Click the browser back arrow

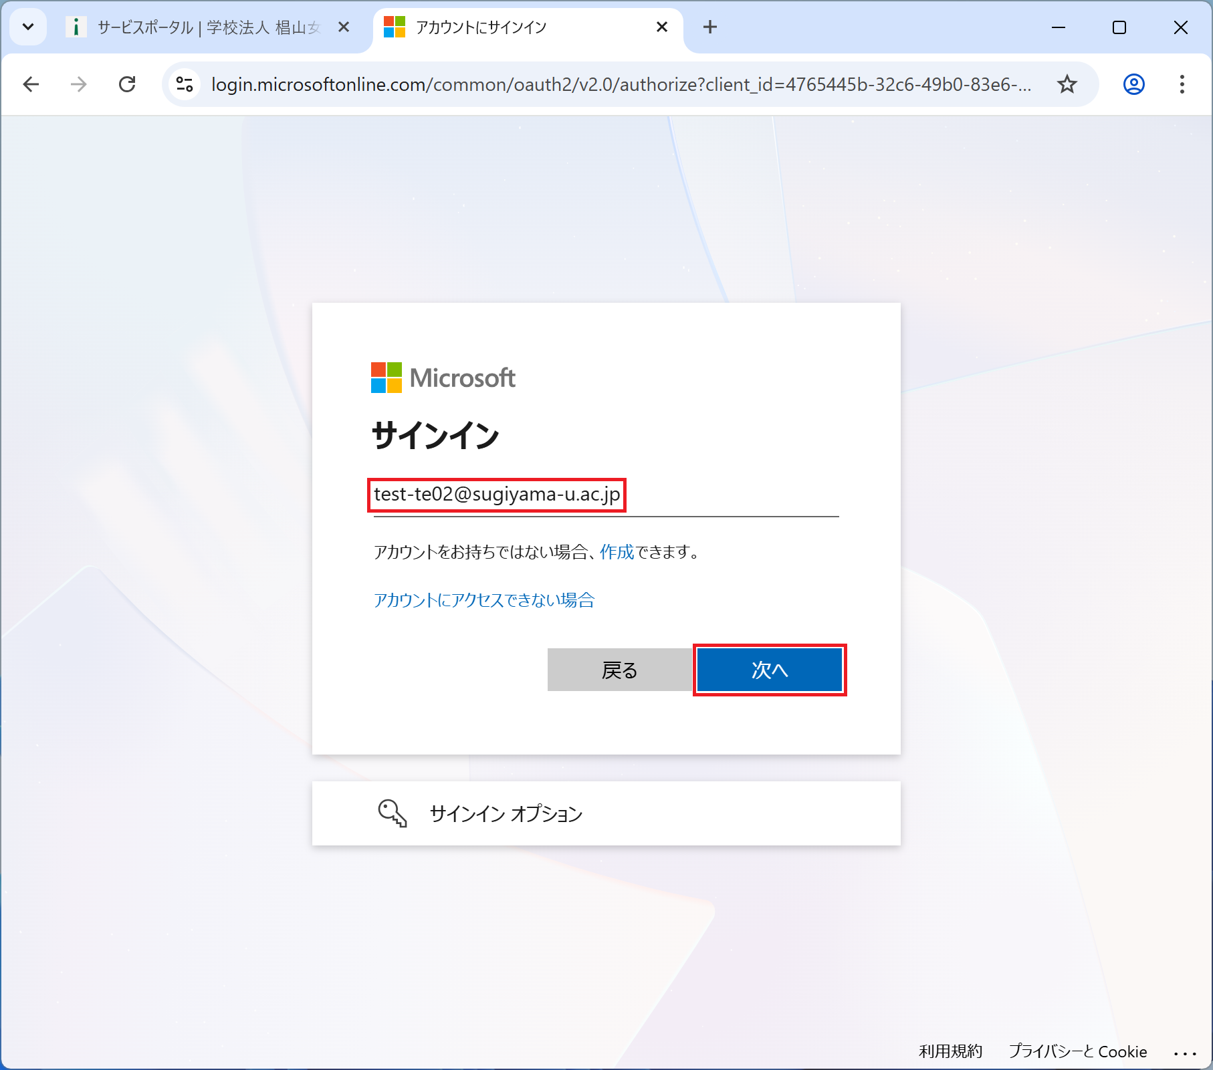[31, 84]
